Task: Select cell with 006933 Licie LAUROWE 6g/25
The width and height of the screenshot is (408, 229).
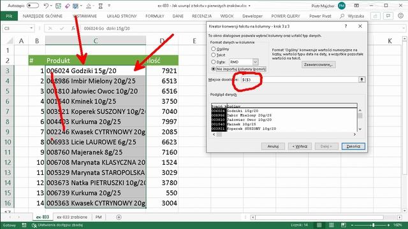Action: [x=96, y=142]
